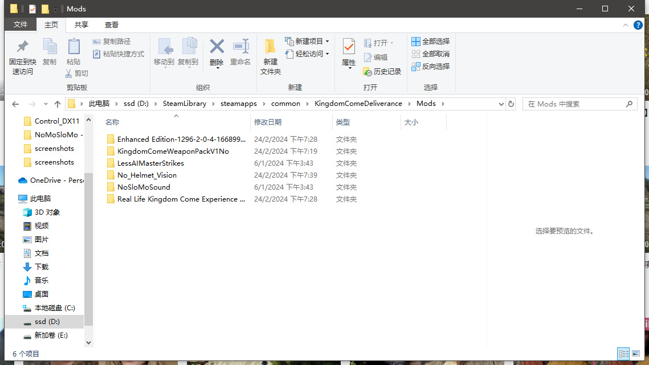Refresh the Mods folder view
The image size is (649, 365).
pos(511,104)
